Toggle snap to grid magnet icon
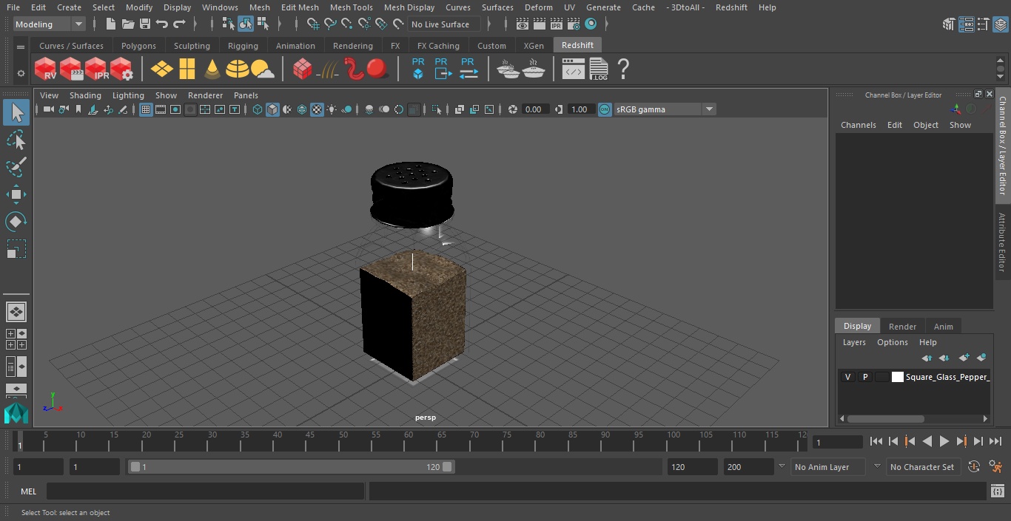Viewport: 1011px width, 521px height. [313, 24]
